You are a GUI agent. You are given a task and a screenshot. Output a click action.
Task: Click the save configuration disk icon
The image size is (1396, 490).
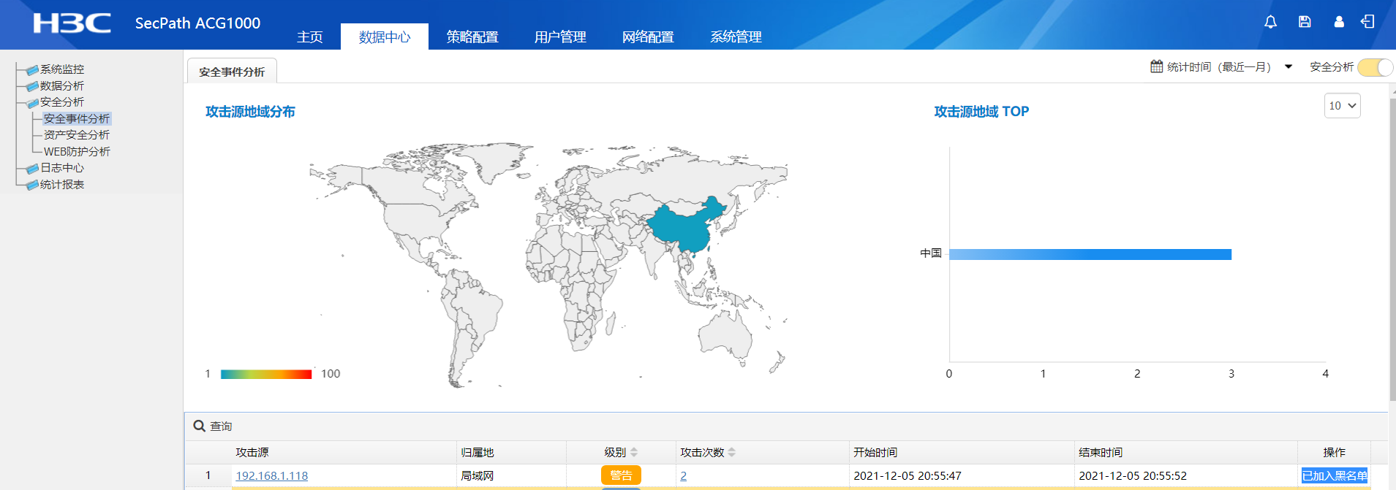(x=1305, y=22)
